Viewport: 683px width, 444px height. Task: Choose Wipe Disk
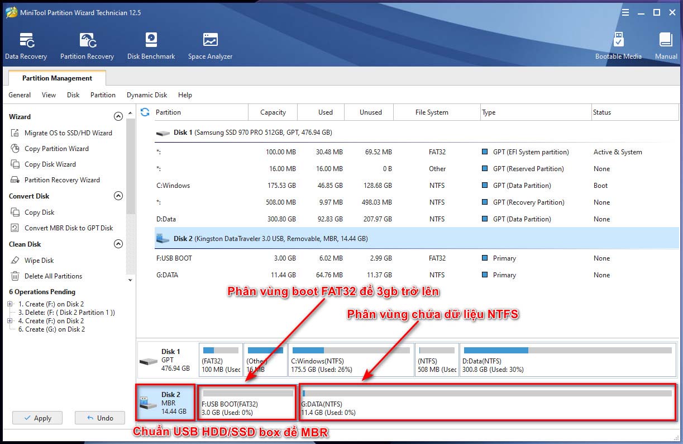tap(39, 261)
